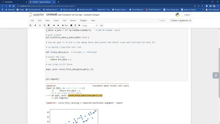Open the Bookmarks folder in bookmarks bar
The image size is (220, 124).
pyautogui.click(x=10, y=10)
